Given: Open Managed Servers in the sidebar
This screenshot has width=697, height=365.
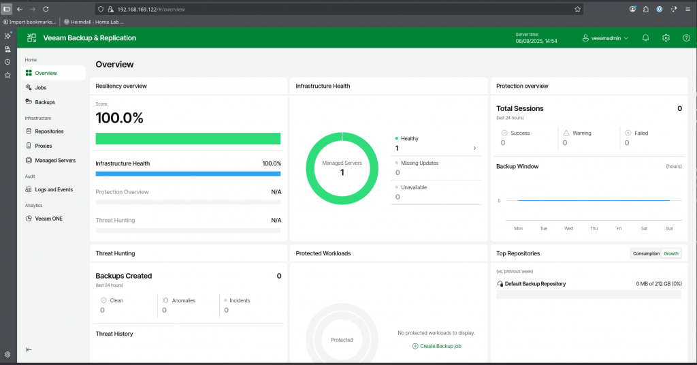Looking at the screenshot, I should (x=53, y=161).
